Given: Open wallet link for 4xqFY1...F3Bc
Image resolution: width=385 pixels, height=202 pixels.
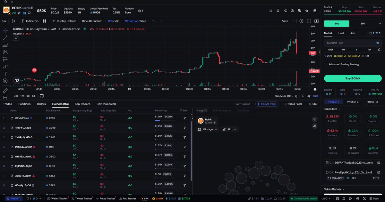Looking at the screenshot, I should [12, 128].
